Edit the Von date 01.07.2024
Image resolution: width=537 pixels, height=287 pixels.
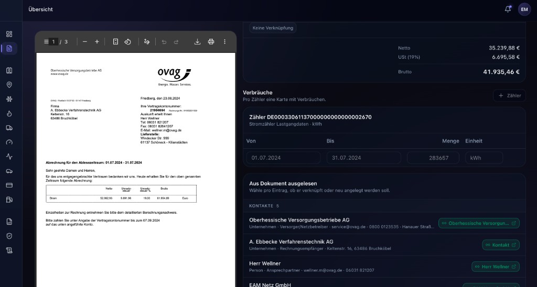pos(284,158)
